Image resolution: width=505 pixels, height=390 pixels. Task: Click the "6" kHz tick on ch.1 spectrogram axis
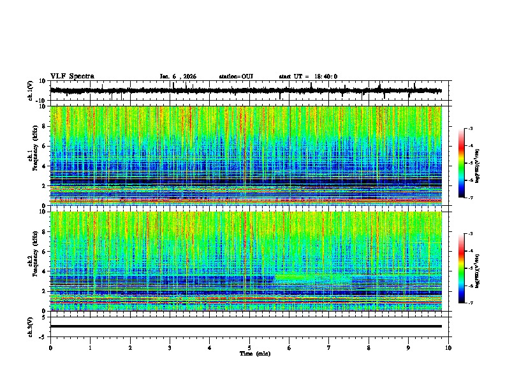coord(45,146)
